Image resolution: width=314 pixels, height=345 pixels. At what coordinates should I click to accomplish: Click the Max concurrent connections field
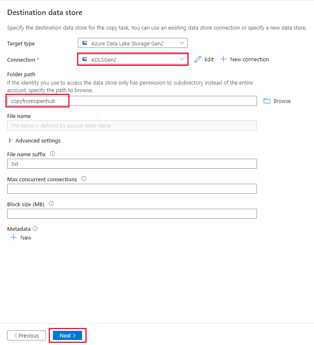tap(132, 188)
